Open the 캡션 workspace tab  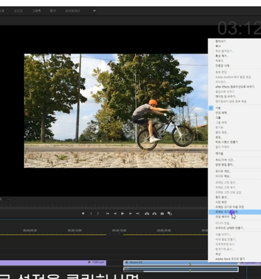(53, 11)
